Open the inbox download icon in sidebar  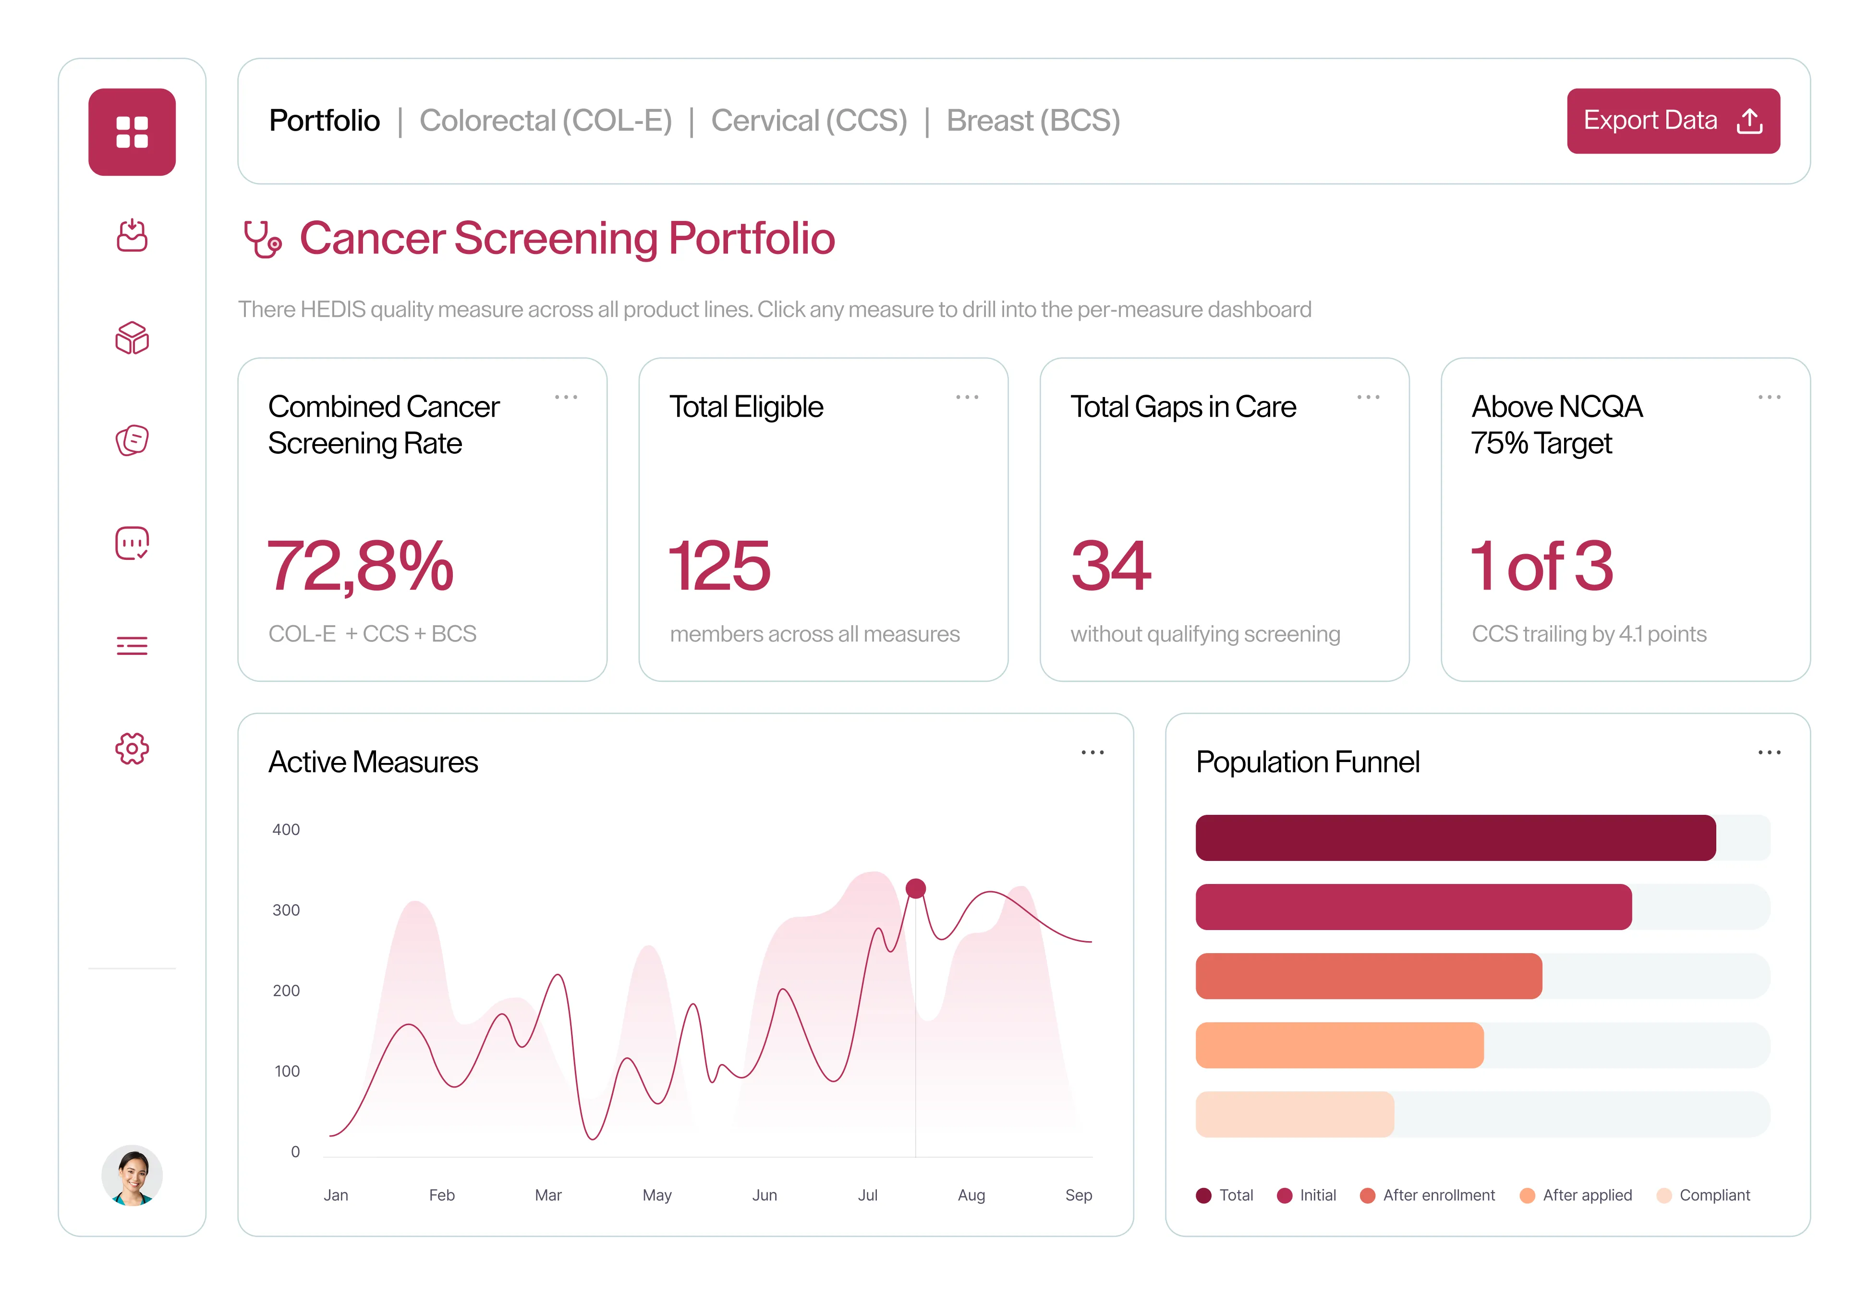pyautogui.click(x=132, y=235)
